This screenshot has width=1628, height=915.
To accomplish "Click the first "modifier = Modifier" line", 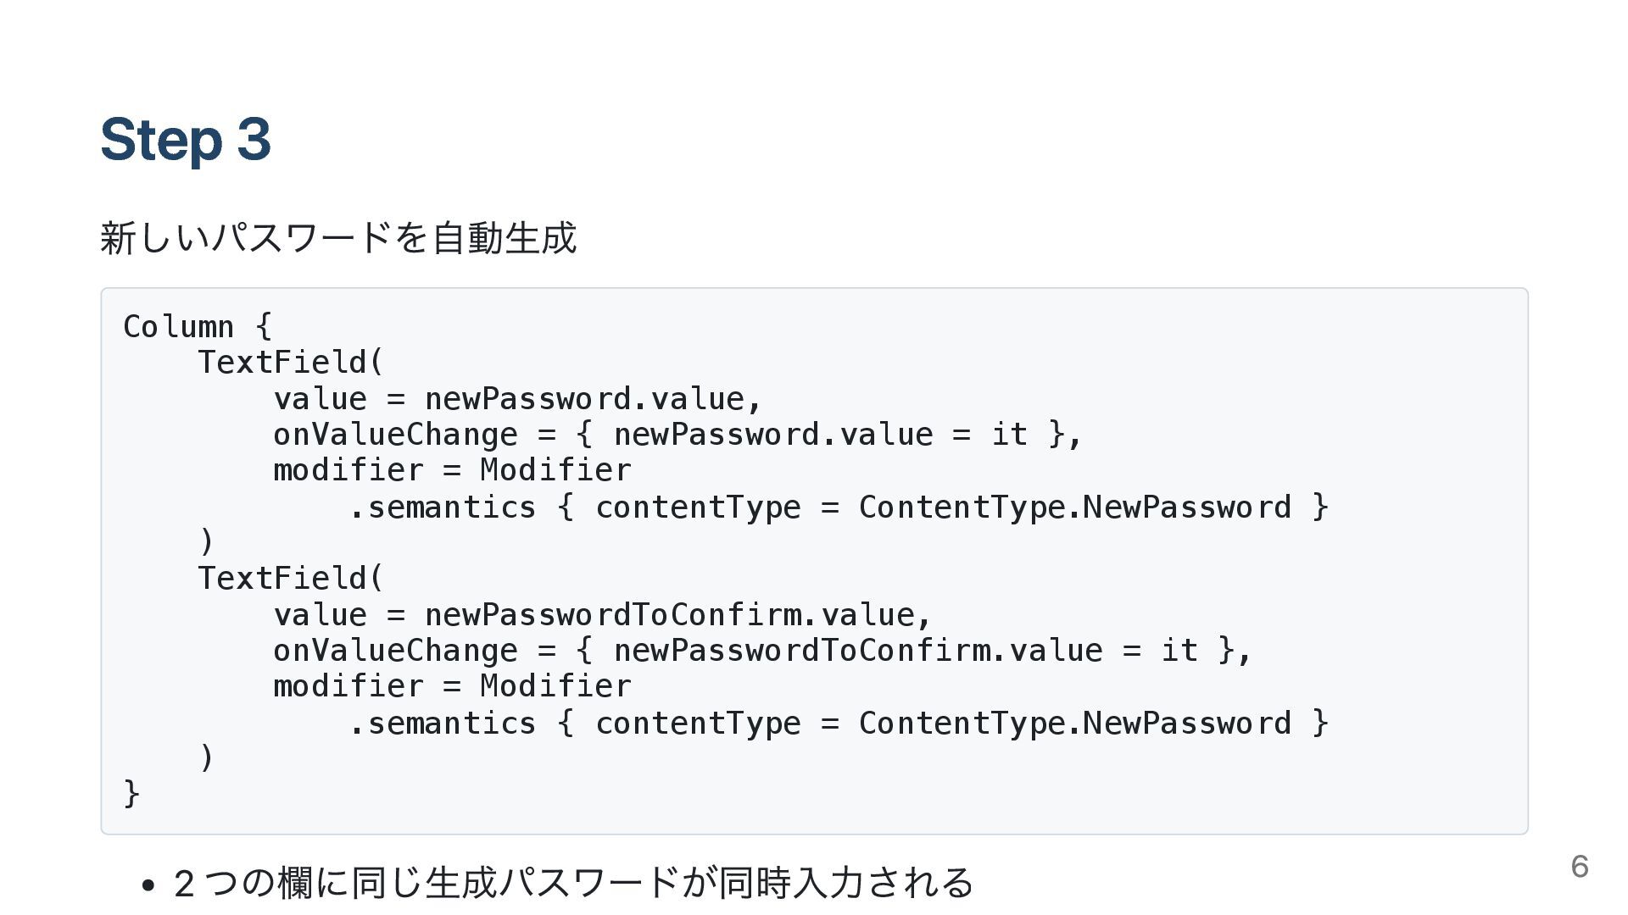I will point(452,470).
